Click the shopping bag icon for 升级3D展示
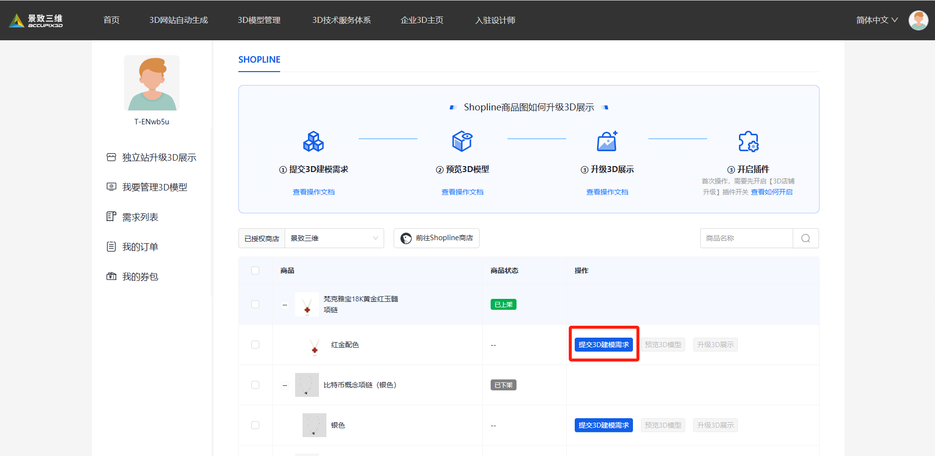This screenshot has width=935, height=456. pos(607,141)
